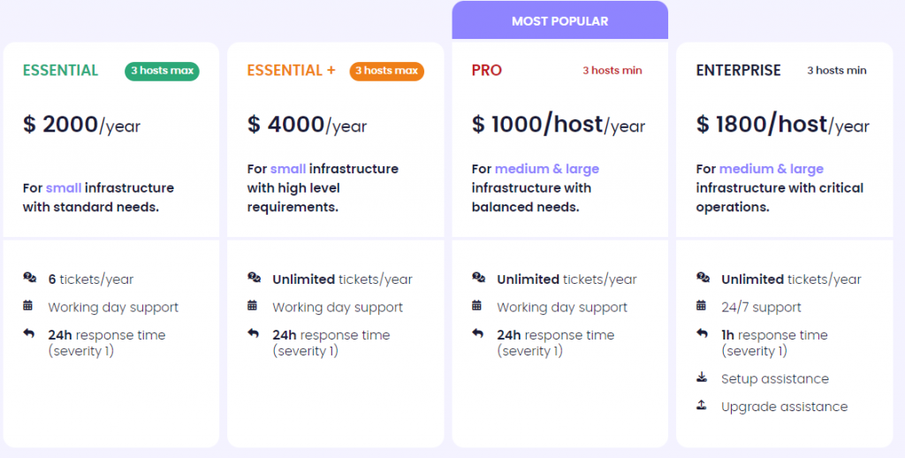This screenshot has width=905, height=458.
Task: Click the reply arrow icon in the Essential plan
Action: (29, 333)
